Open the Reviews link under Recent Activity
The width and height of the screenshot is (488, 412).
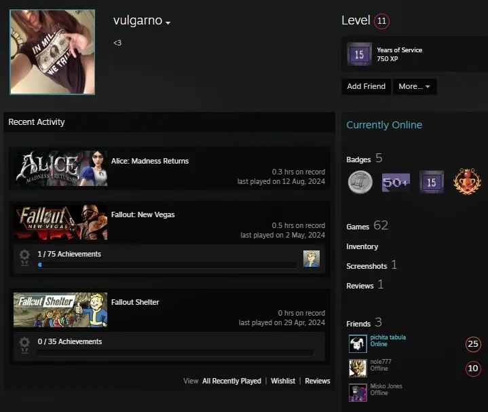318,381
